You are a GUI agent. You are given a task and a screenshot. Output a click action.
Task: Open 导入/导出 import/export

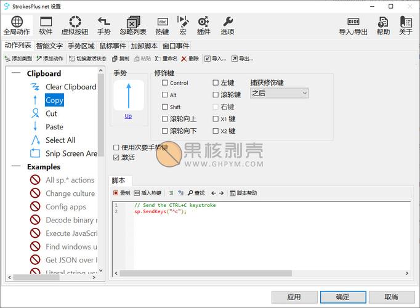(x=353, y=26)
